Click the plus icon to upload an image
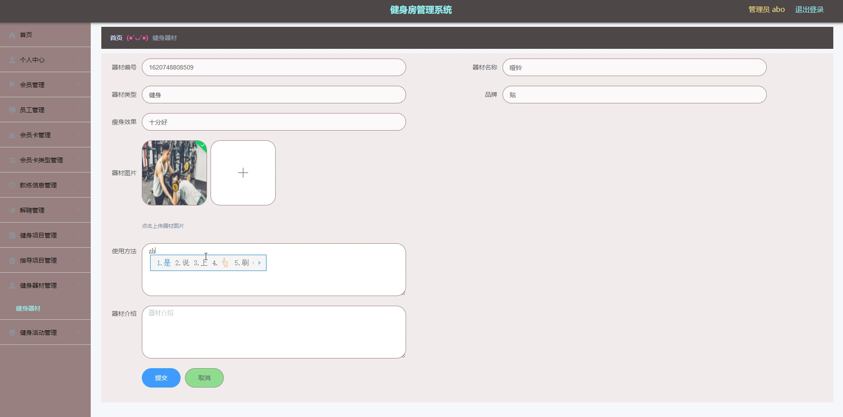The width and height of the screenshot is (843, 417). point(243,173)
